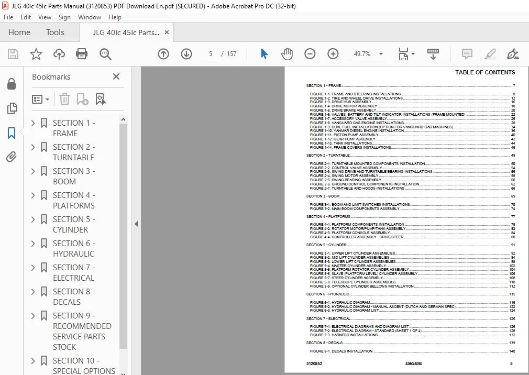Image resolution: width=529 pixels, height=375 pixels.
Task: Expand SECTION 6 - HYDRAULIC bookmark
Action: [33, 244]
